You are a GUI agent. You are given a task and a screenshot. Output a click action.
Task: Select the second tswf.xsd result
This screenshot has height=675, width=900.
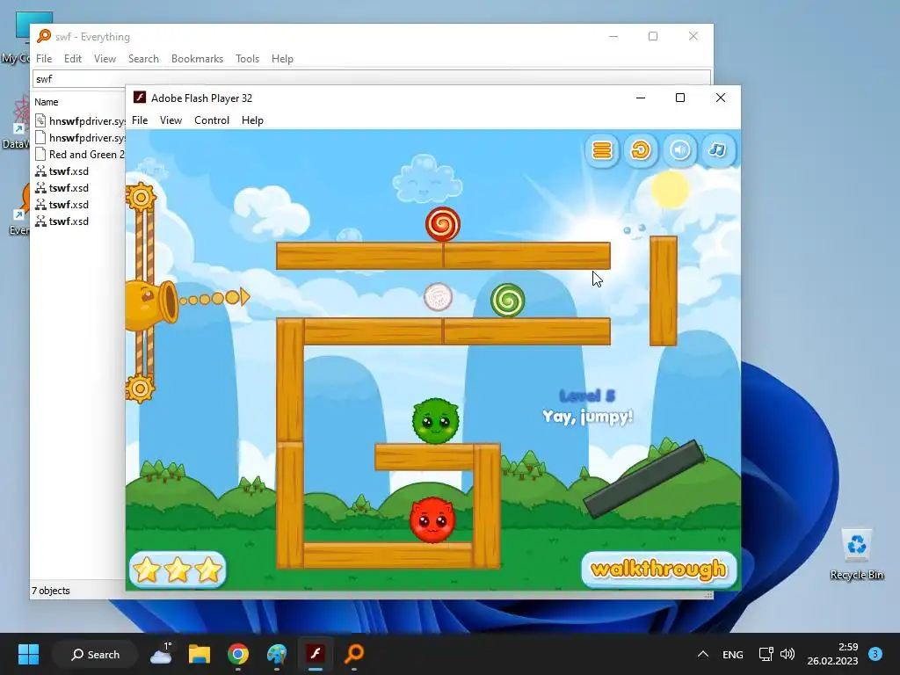coord(62,188)
